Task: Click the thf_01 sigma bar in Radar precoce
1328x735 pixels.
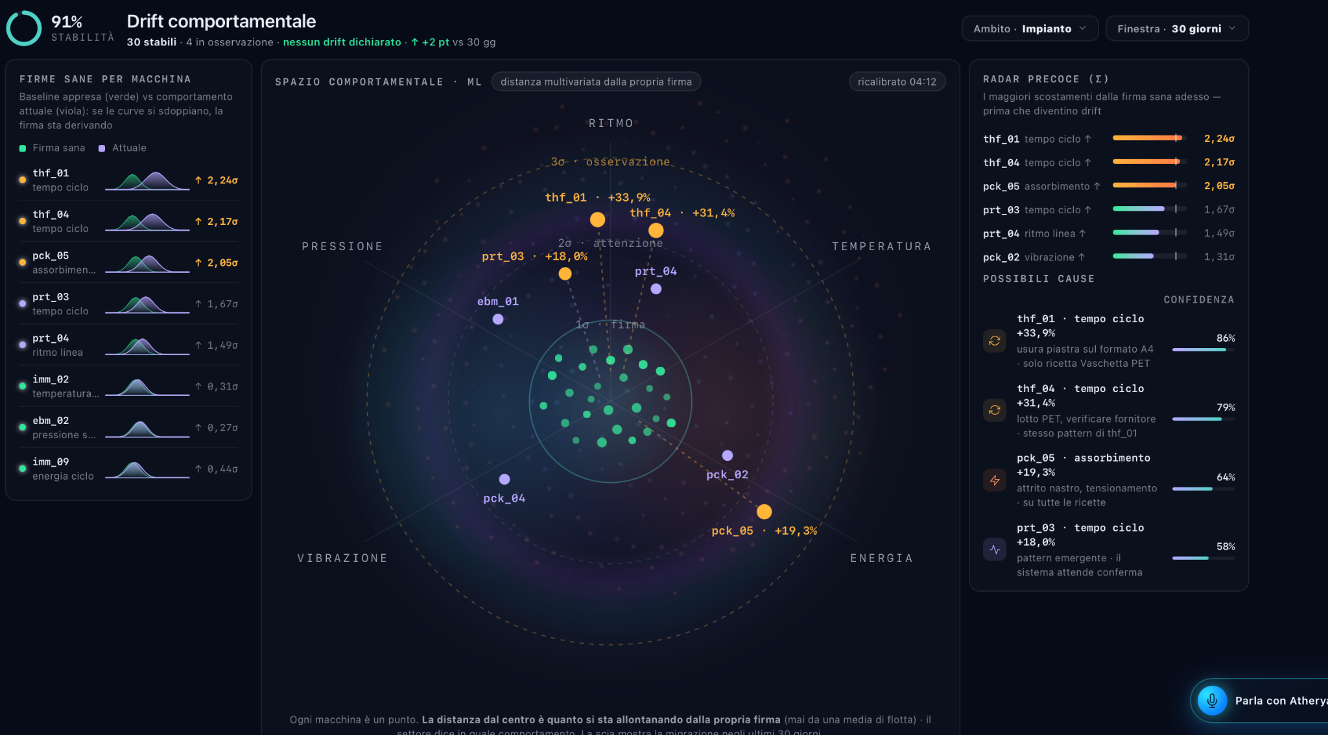Action: (x=1150, y=138)
